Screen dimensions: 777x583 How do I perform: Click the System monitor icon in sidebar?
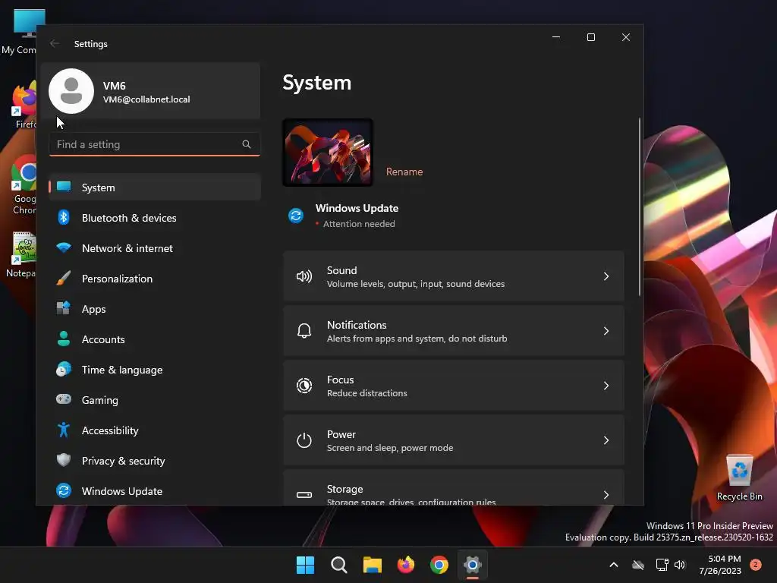(x=64, y=187)
